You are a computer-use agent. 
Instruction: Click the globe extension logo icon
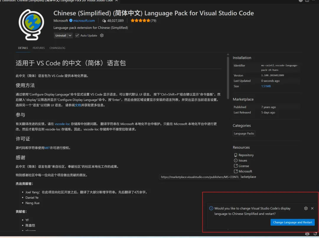point(32,24)
